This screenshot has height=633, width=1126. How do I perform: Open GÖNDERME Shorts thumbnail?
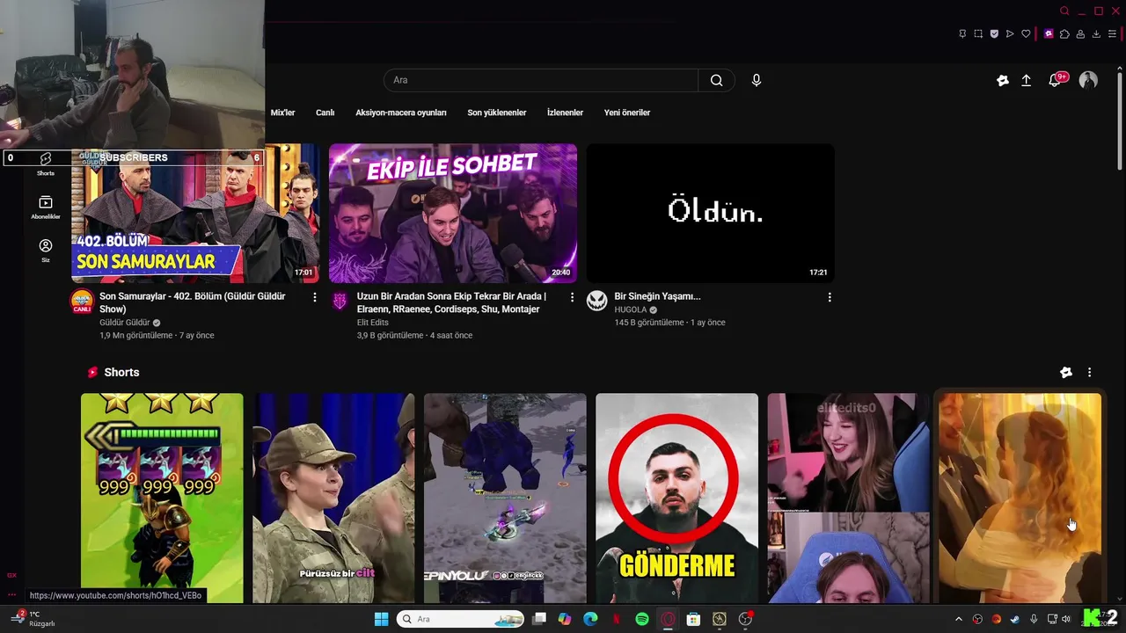[x=676, y=498]
